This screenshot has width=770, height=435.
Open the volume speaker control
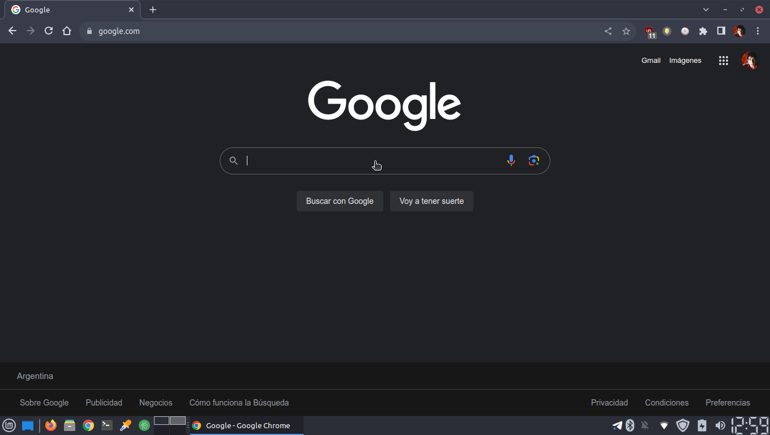pos(720,425)
